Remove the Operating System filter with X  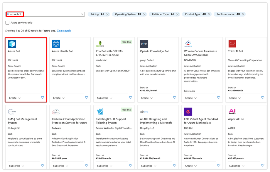(144, 14)
